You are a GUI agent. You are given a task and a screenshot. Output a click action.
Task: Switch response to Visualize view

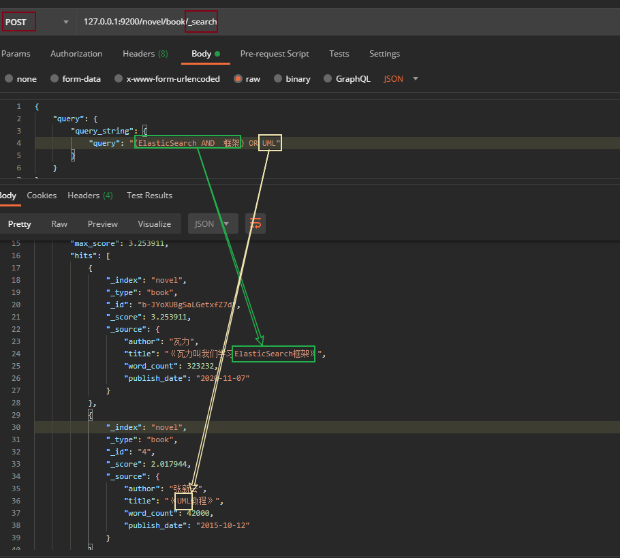(x=155, y=224)
